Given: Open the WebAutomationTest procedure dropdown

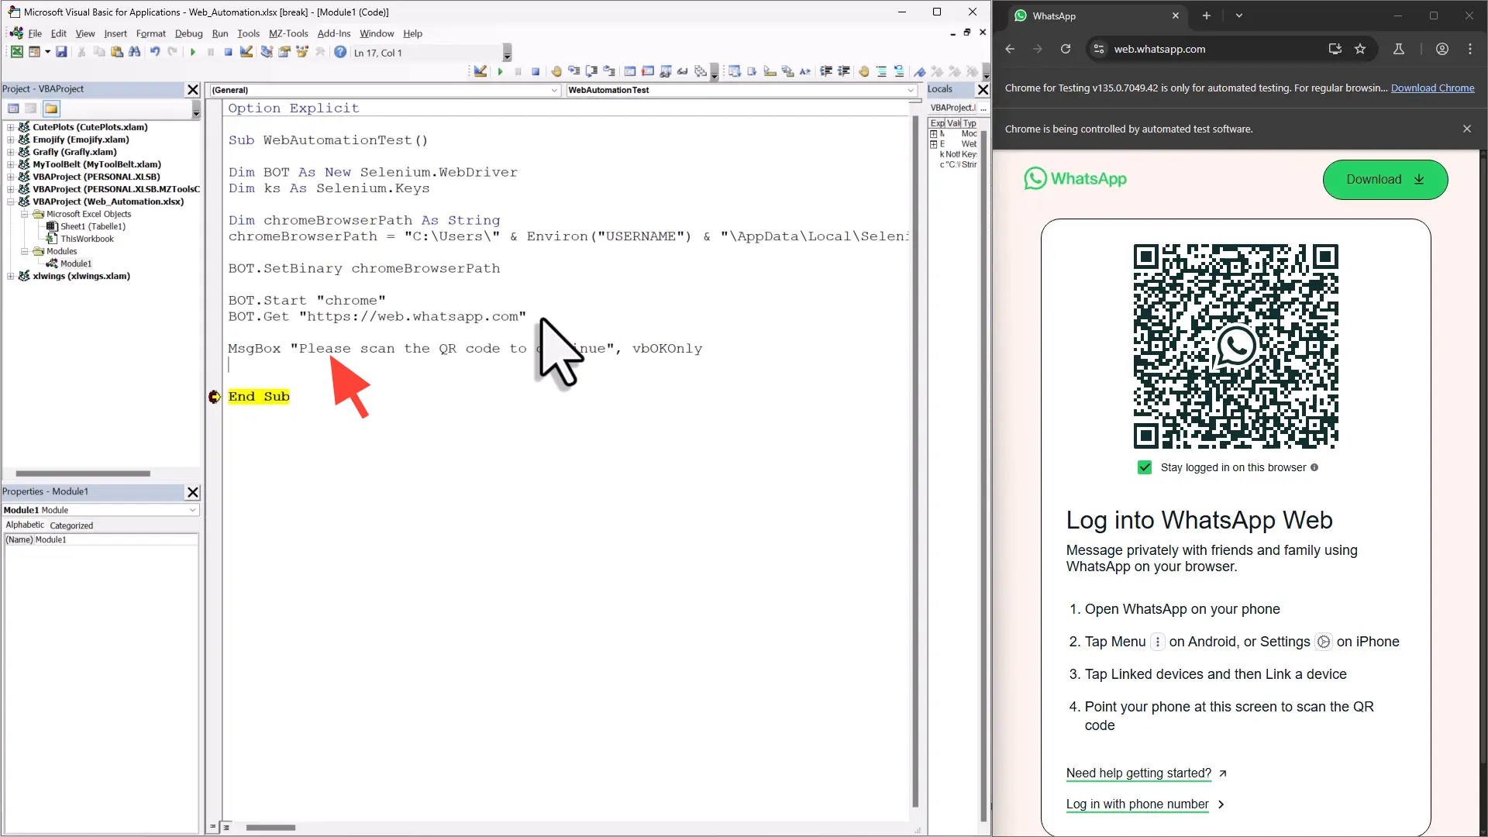Looking at the screenshot, I should pyautogui.click(x=910, y=91).
